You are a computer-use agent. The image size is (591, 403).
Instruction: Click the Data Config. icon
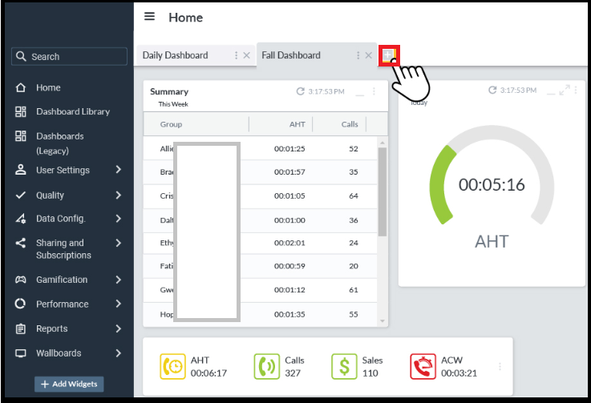coord(21,219)
